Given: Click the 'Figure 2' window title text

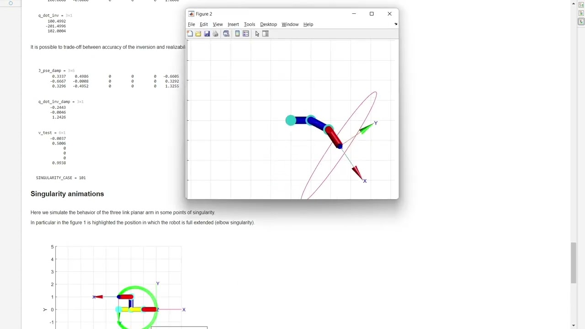Looking at the screenshot, I should [204, 14].
